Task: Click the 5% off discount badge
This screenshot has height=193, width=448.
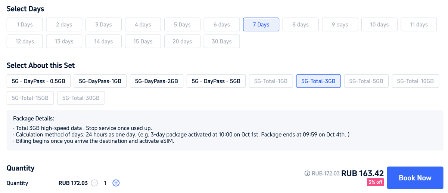Action: click(x=375, y=182)
